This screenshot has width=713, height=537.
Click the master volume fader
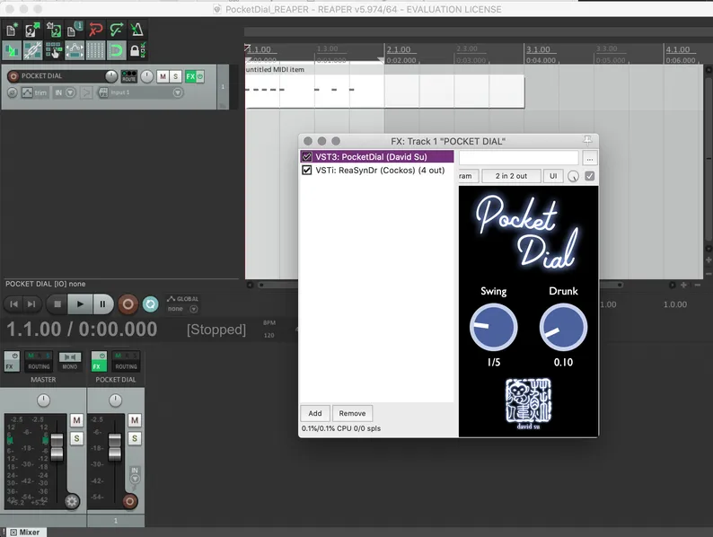click(x=57, y=446)
